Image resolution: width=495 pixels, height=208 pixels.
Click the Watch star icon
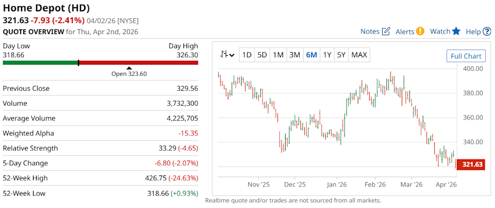456,31
